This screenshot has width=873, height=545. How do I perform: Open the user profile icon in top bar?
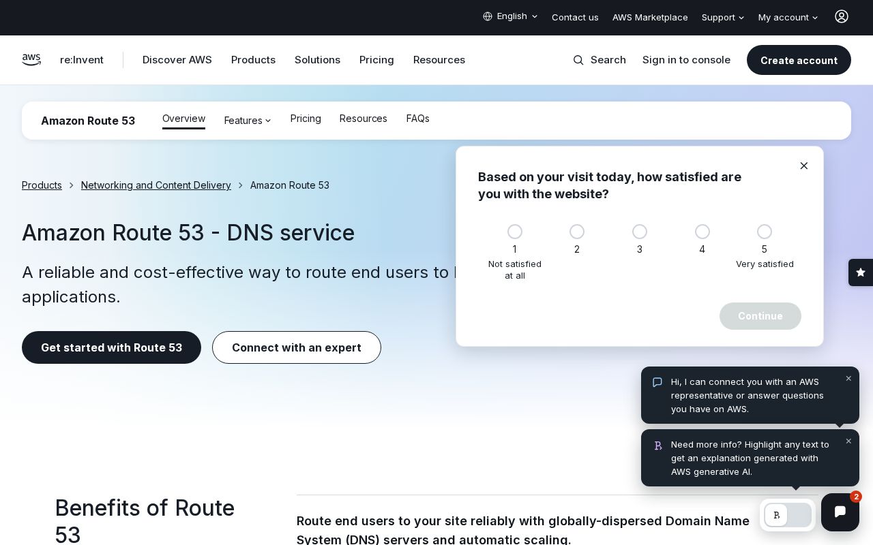pos(842,17)
